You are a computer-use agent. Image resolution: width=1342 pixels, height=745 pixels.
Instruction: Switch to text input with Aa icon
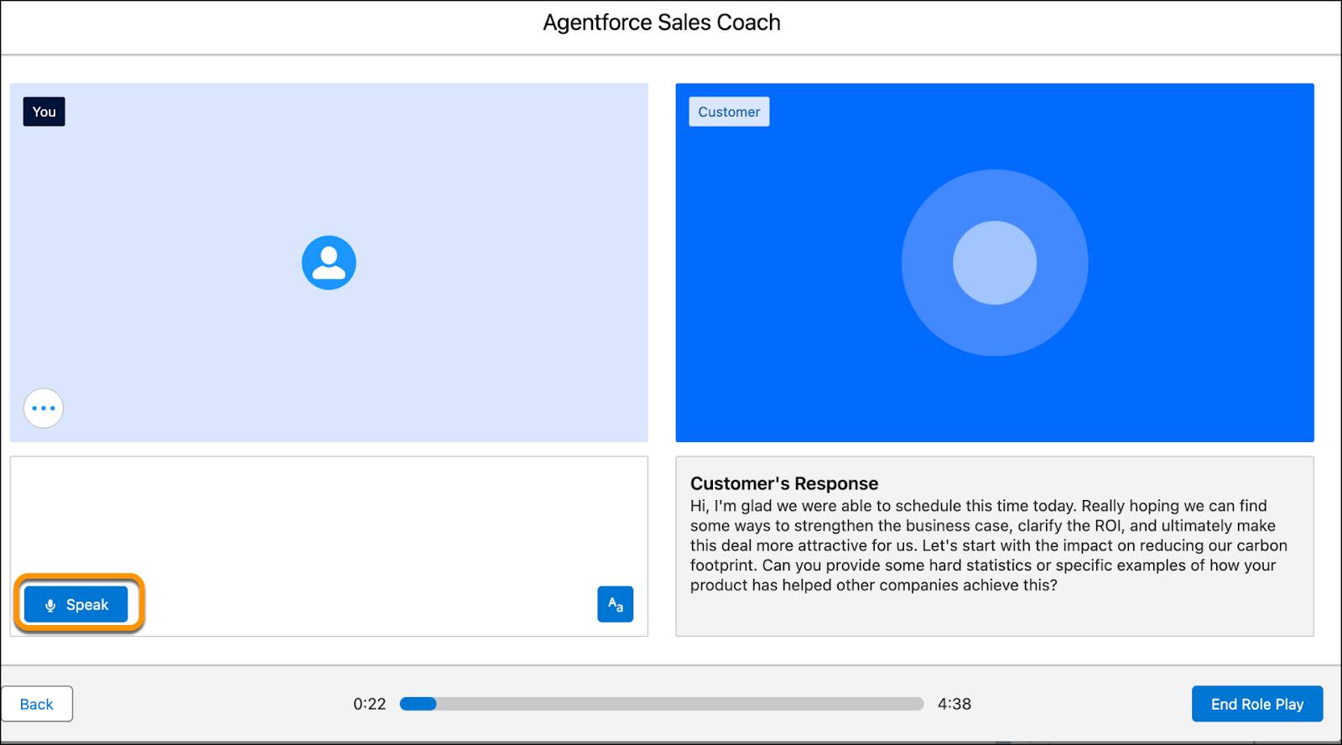(x=615, y=604)
